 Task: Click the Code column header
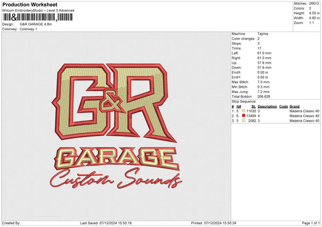pos(283,105)
